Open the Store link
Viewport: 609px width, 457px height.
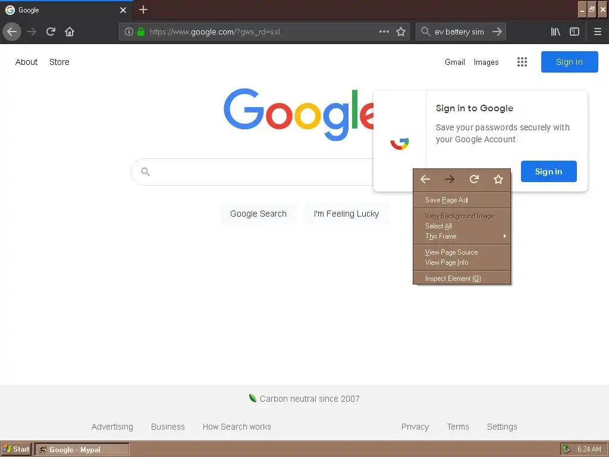(x=59, y=62)
